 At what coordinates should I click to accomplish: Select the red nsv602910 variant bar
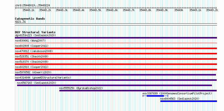pos(116,69)
